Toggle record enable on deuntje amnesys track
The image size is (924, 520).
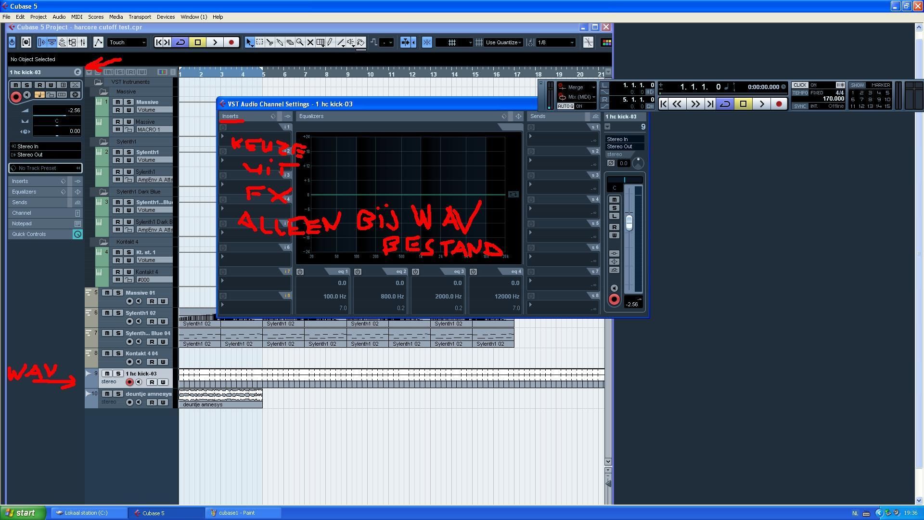click(129, 403)
